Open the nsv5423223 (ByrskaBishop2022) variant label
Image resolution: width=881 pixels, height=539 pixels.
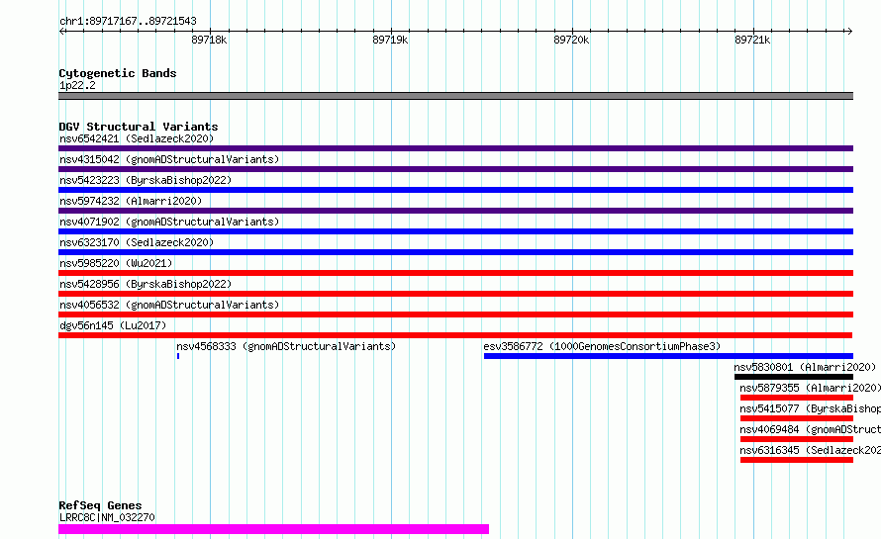pos(146,180)
